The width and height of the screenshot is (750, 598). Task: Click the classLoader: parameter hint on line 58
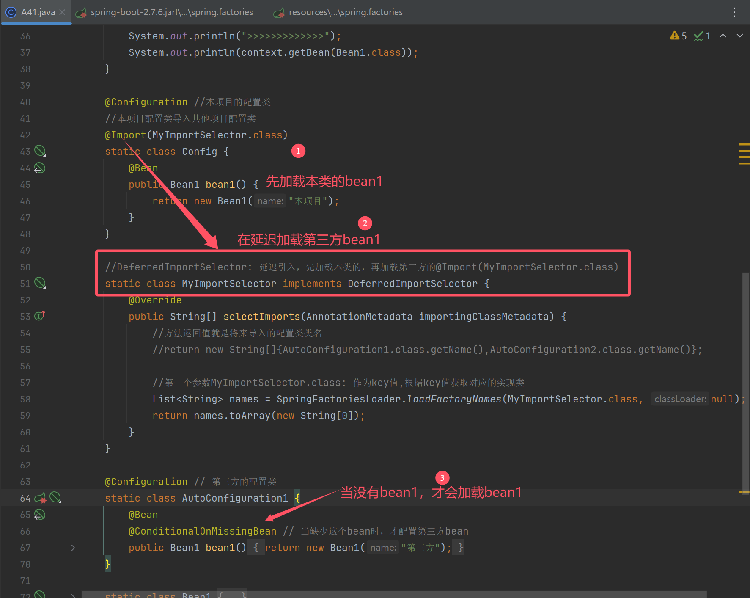(x=680, y=399)
